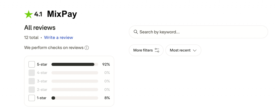The height and width of the screenshot is (112, 275).
Task: Check the 5-star filter checkbox
Action: 32,64
